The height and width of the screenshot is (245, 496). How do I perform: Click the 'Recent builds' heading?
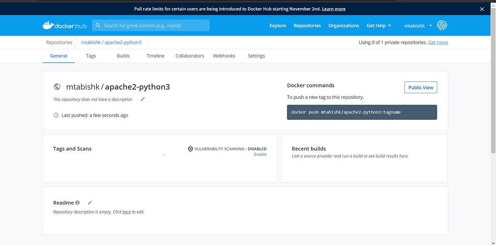coord(309,149)
